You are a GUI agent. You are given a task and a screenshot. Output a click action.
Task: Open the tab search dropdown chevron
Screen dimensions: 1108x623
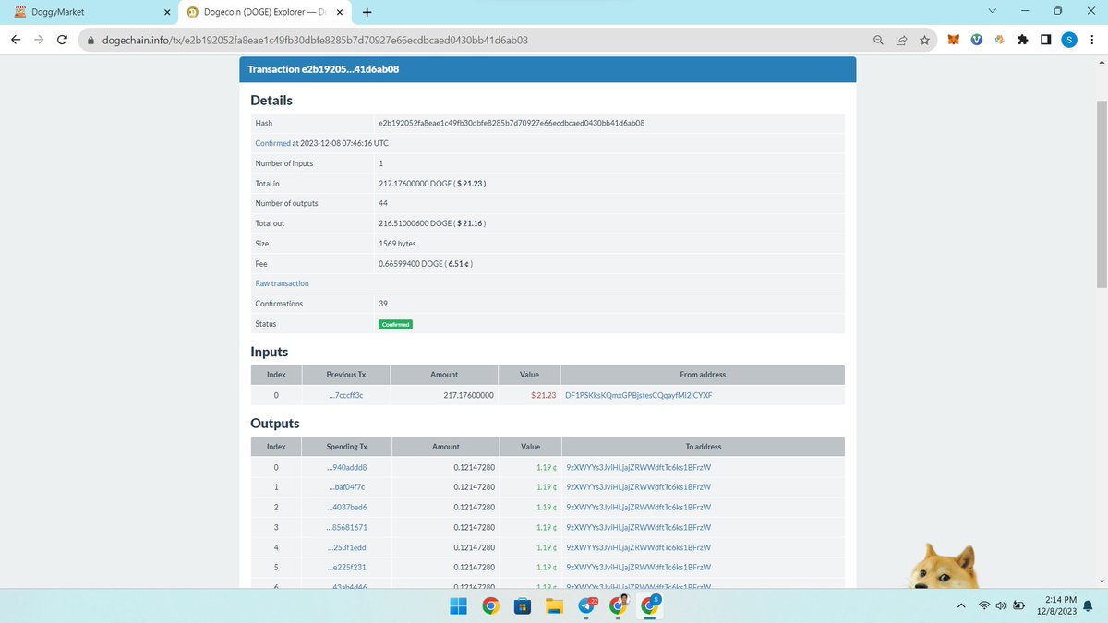coord(992,12)
